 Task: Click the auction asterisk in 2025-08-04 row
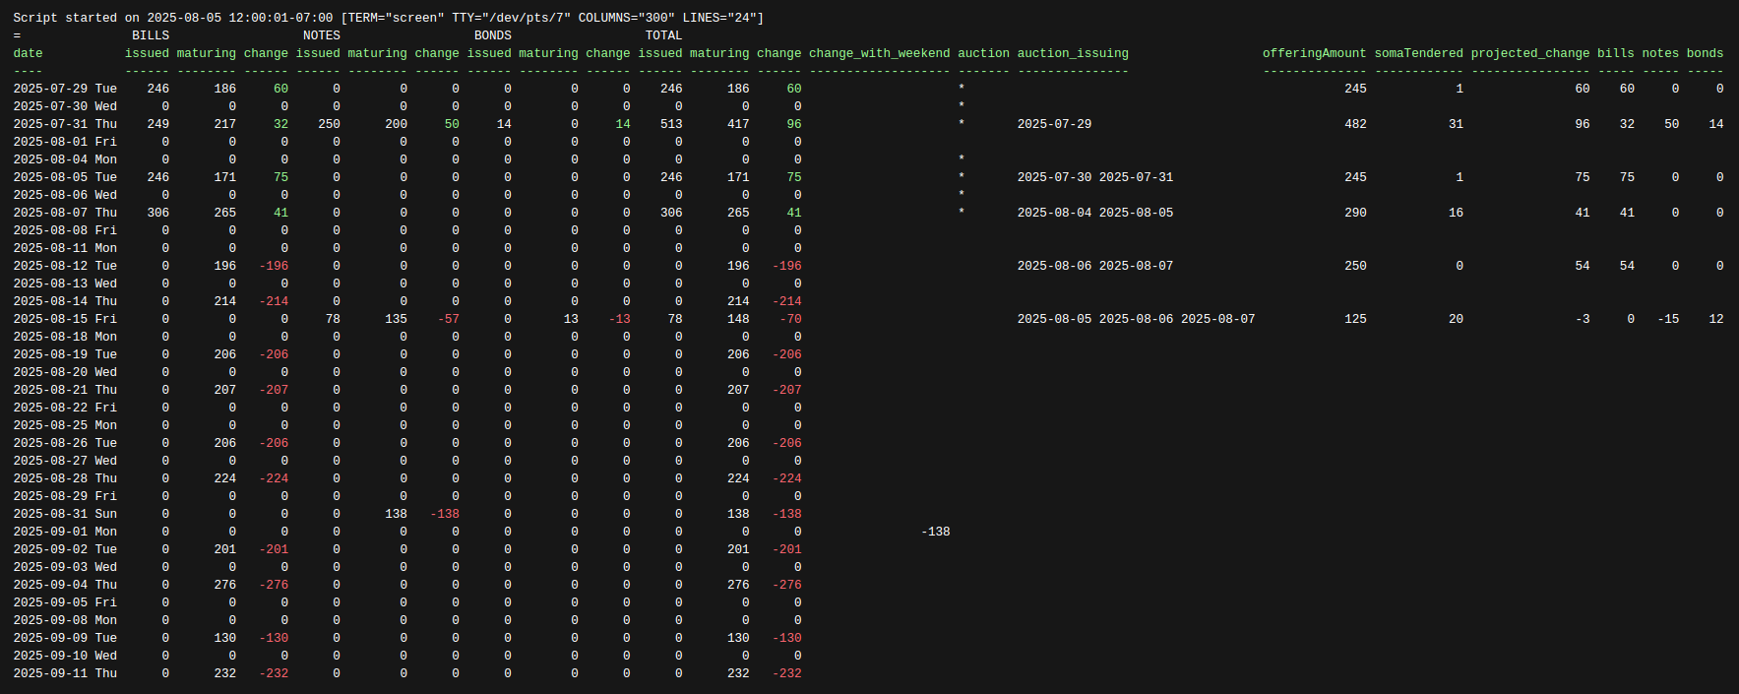962,159
